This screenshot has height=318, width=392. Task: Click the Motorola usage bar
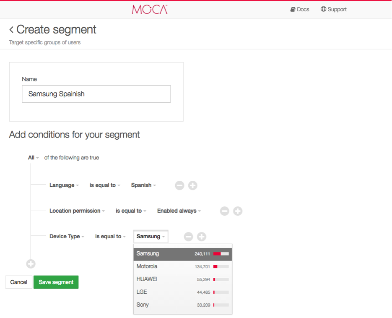221,267
